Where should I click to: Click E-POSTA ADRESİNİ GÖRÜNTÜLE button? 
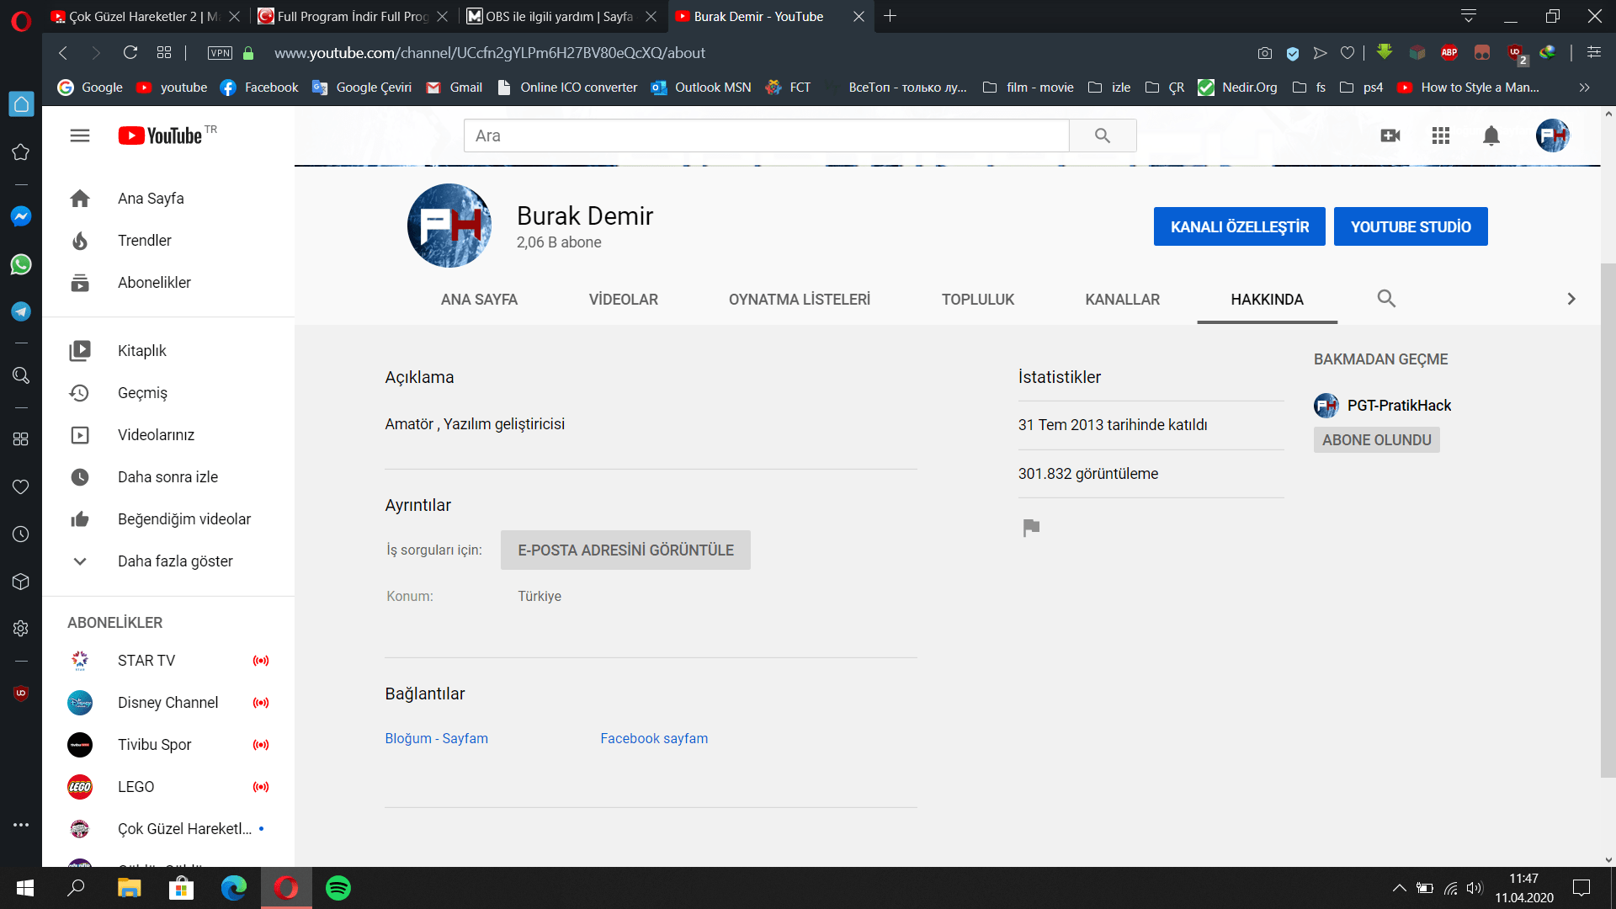(x=625, y=550)
